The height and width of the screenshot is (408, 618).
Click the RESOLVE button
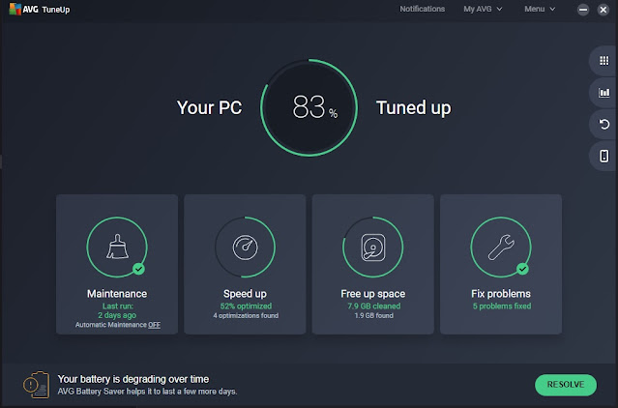pyautogui.click(x=566, y=385)
